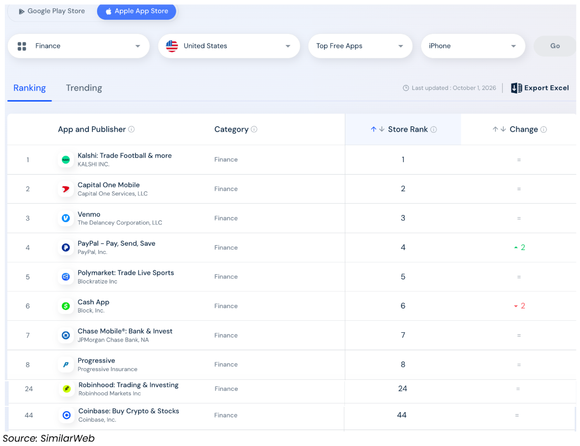The height and width of the screenshot is (446, 580).
Task: Click publisher Coinbase, Inc.
Action: [x=97, y=420]
